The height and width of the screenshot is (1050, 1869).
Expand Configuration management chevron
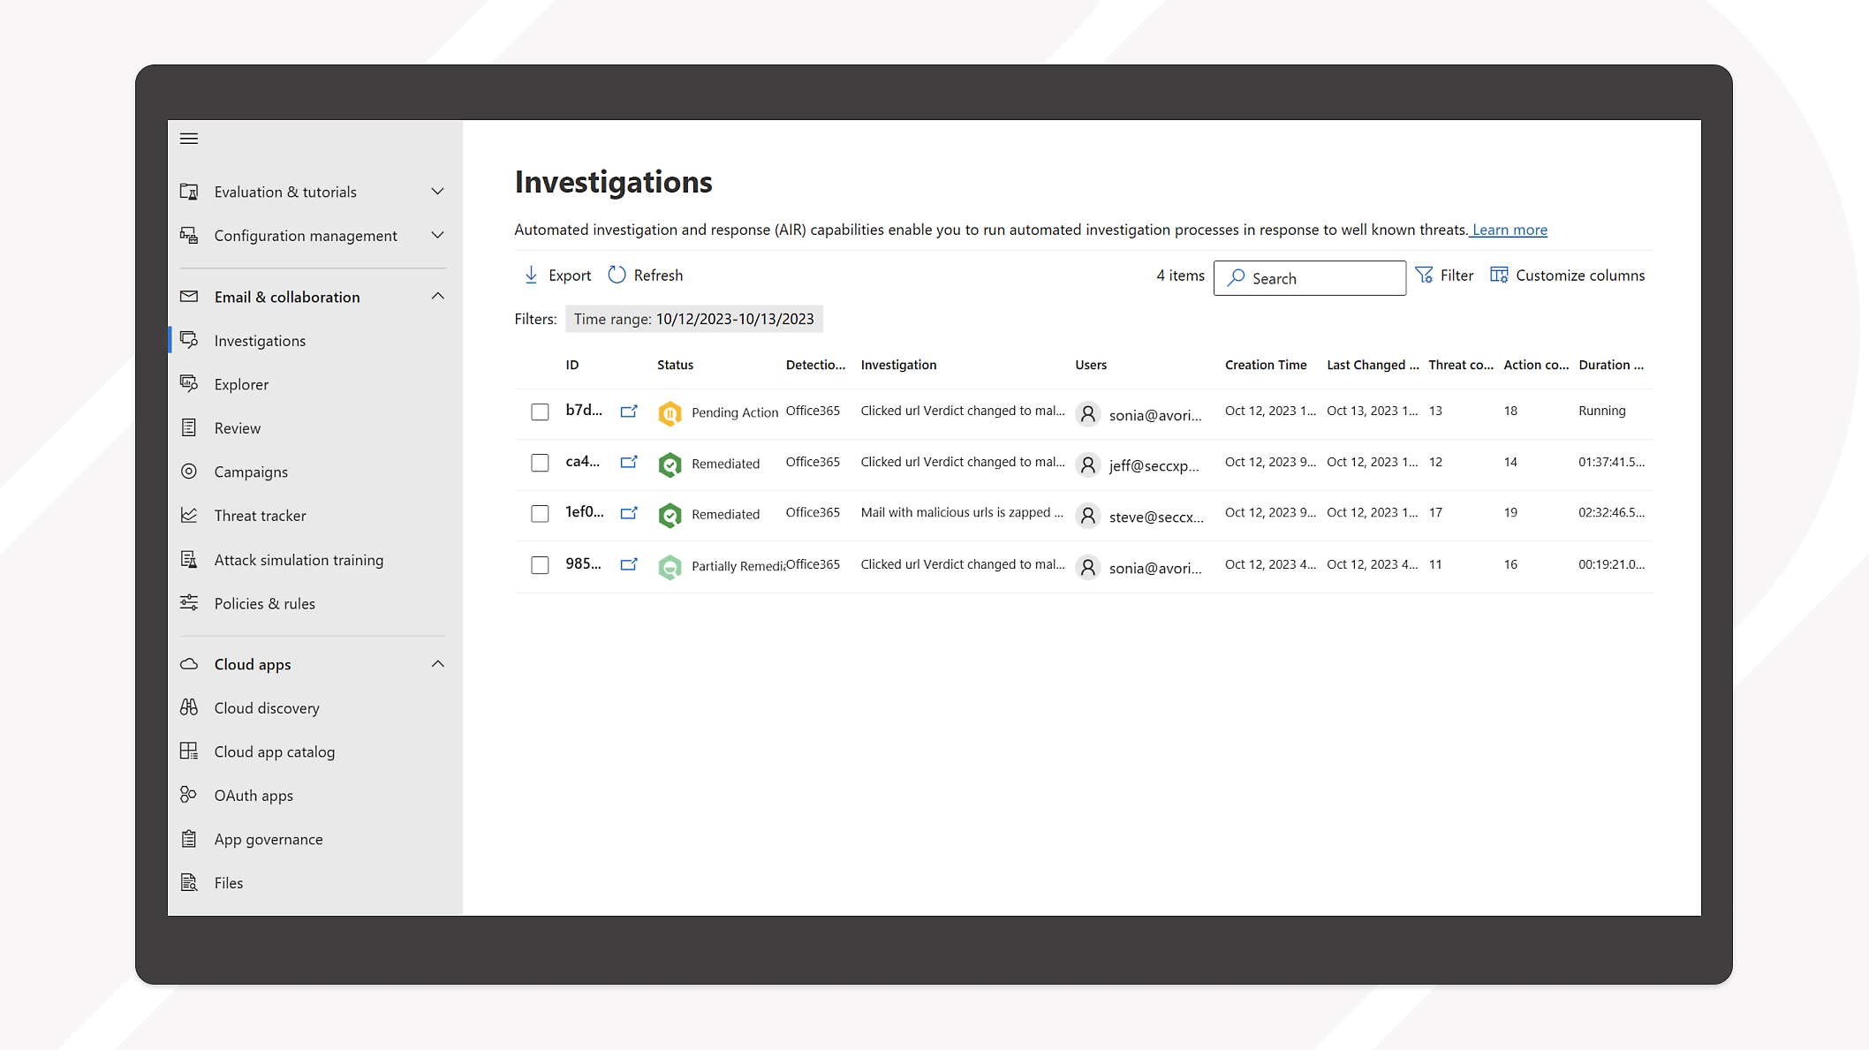tap(437, 236)
